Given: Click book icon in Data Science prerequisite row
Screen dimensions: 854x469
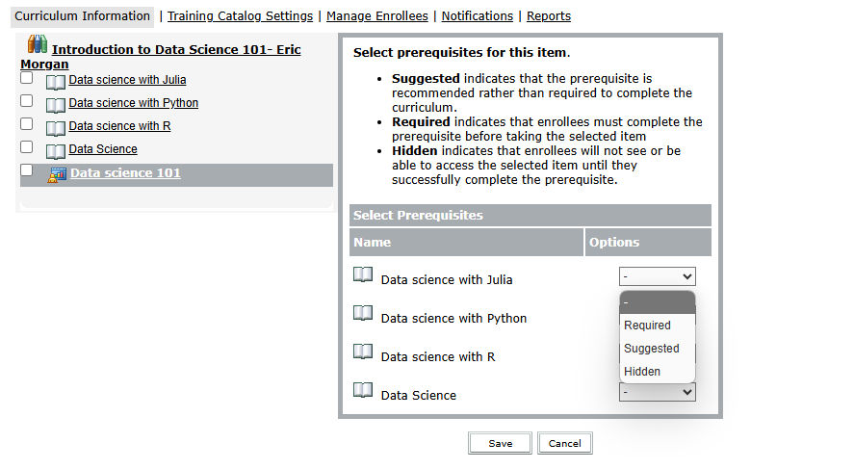Looking at the screenshot, I should tap(363, 391).
